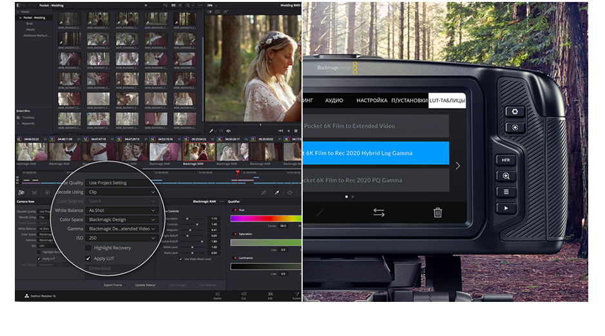Tap the edit pencil icon on camera screen
Image resolution: width=605 pixels, height=336 pixels.
click(320, 212)
